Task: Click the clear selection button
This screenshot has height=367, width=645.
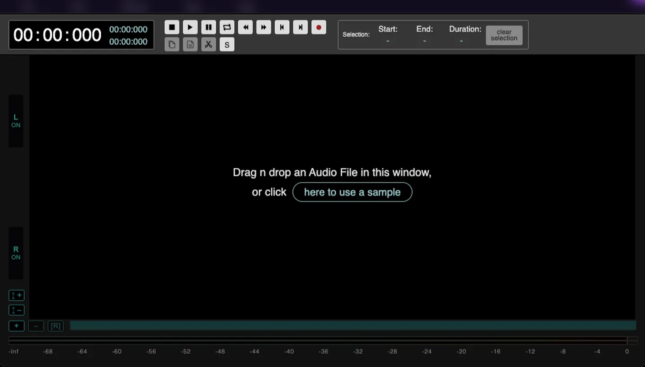Action: point(504,35)
